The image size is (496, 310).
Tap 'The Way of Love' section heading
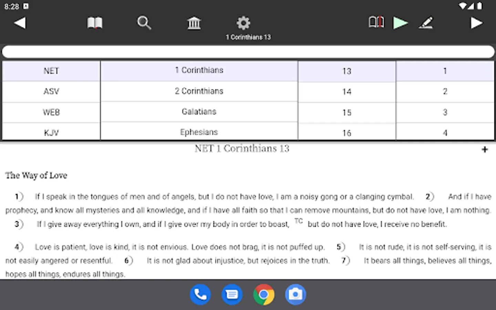point(36,176)
